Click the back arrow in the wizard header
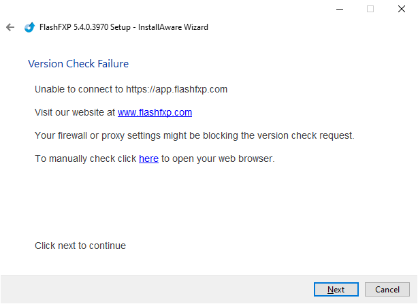The height and width of the screenshot is (304, 418). (x=10, y=27)
